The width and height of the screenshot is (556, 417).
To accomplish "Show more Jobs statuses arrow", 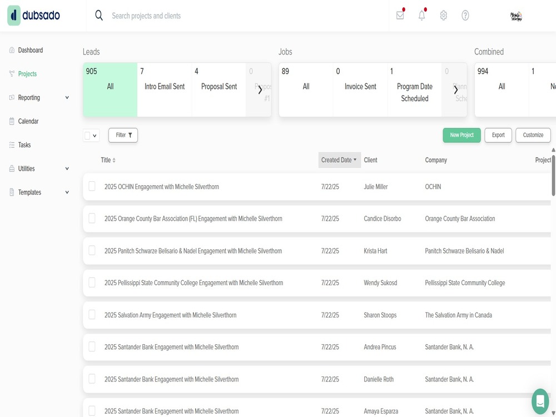I will tap(456, 90).
